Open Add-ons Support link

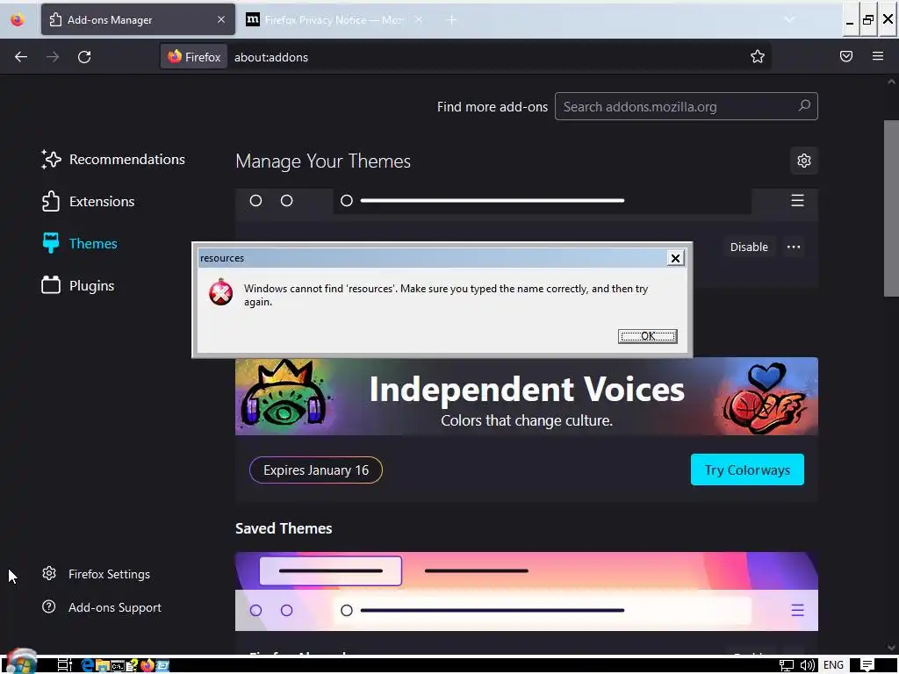[x=102, y=607]
